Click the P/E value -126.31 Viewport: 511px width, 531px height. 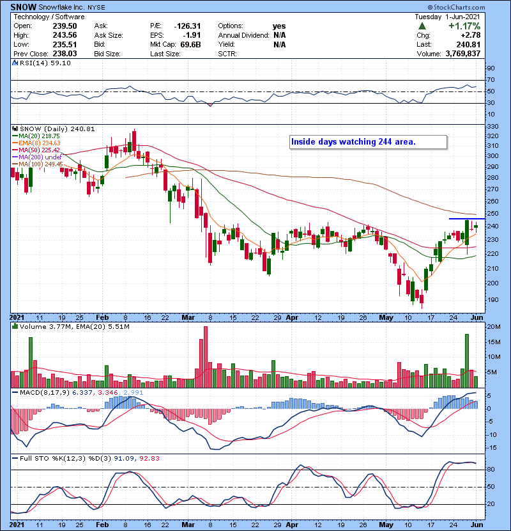tap(187, 26)
